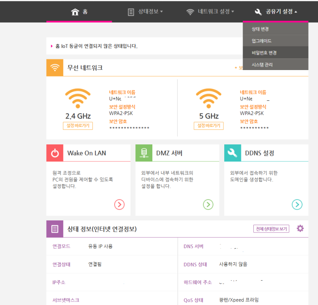Image resolution: width=318 pixels, height=305 pixels.
Task: Click 네트워크 이름 label under 2.4 GHz
Action: [122, 92]
